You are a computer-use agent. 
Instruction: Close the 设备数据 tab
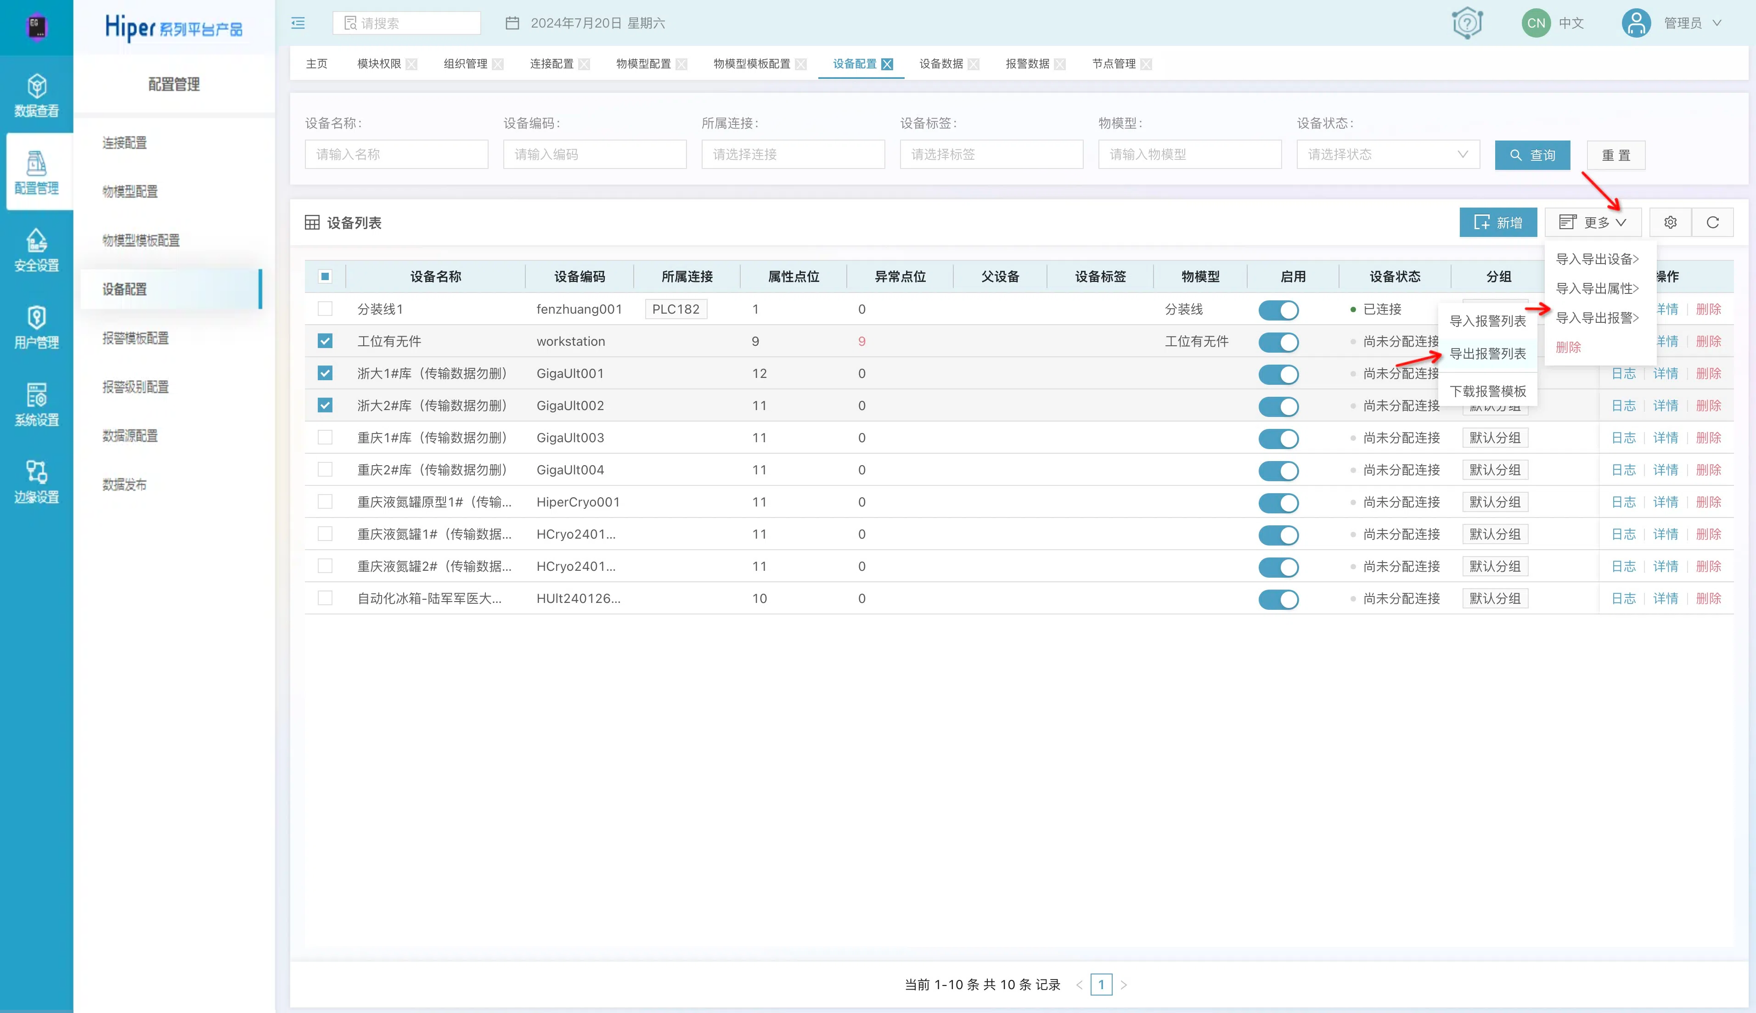pyautogui.click(x=974, y=64)
